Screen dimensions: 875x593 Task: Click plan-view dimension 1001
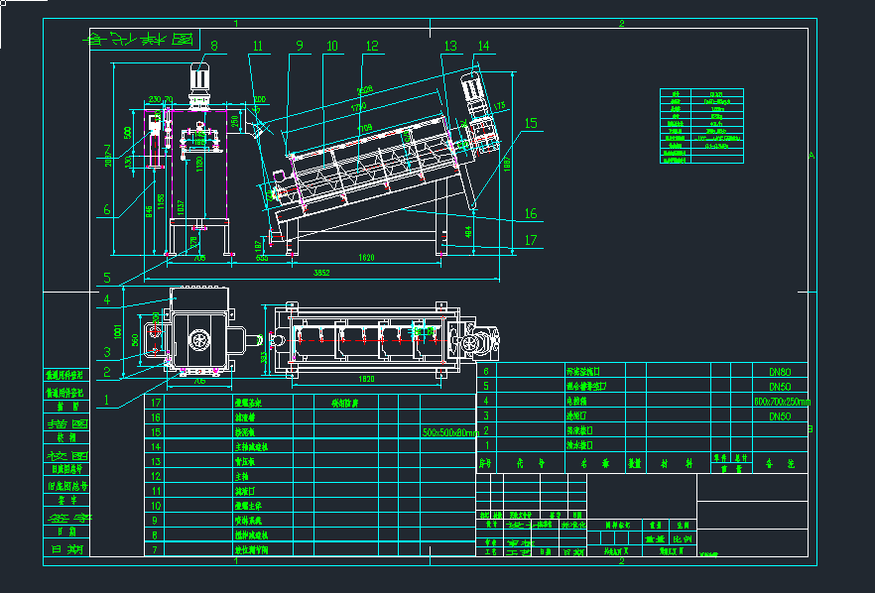[118, 331]
